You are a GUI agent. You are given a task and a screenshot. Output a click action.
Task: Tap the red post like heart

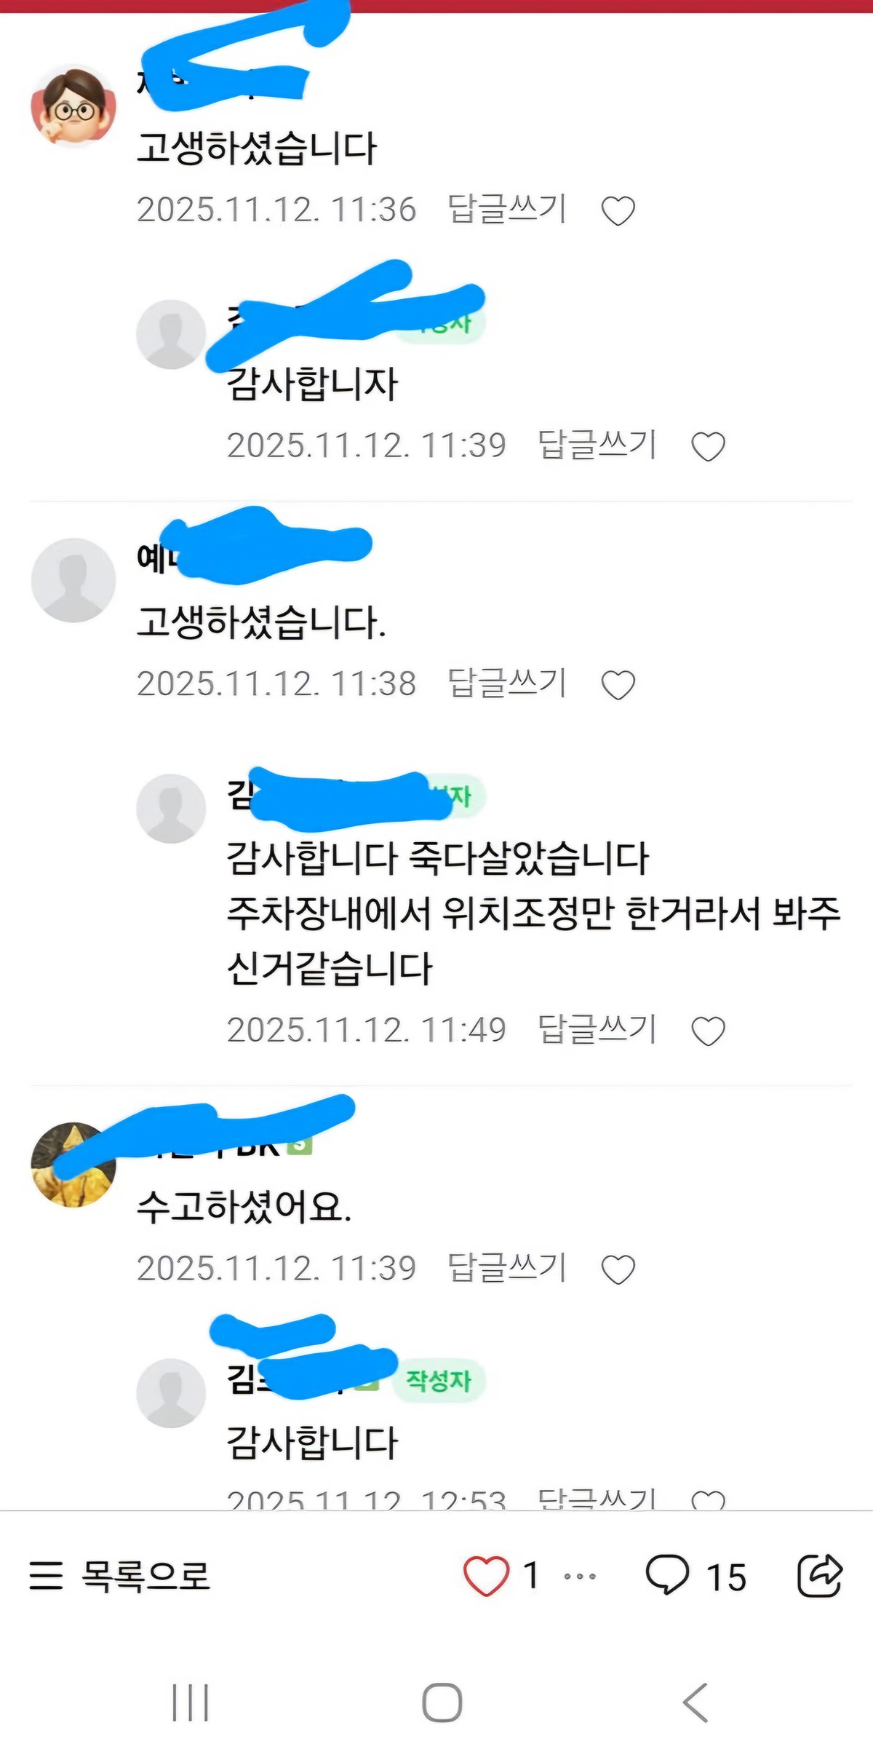pos(486,1576)
